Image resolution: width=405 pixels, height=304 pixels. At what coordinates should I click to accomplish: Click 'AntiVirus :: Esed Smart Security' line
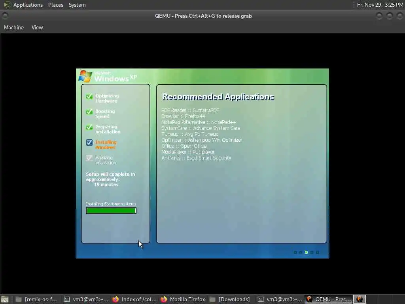[196, 158]
